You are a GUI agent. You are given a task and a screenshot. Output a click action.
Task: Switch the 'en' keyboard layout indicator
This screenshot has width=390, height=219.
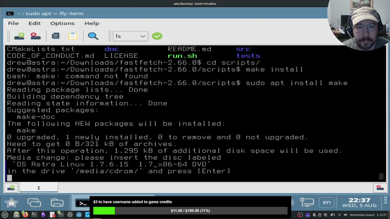(x=327, y=202)
